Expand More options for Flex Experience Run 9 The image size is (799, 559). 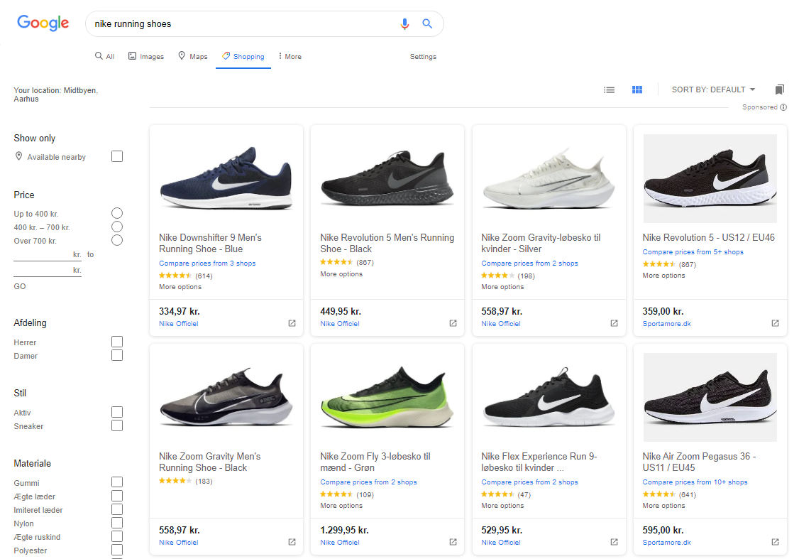click(x=502, y=506)
